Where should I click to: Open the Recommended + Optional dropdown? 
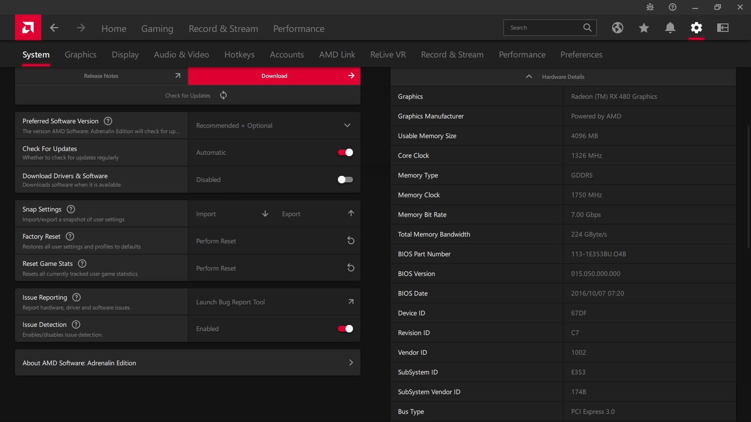(x=274, y=126)
